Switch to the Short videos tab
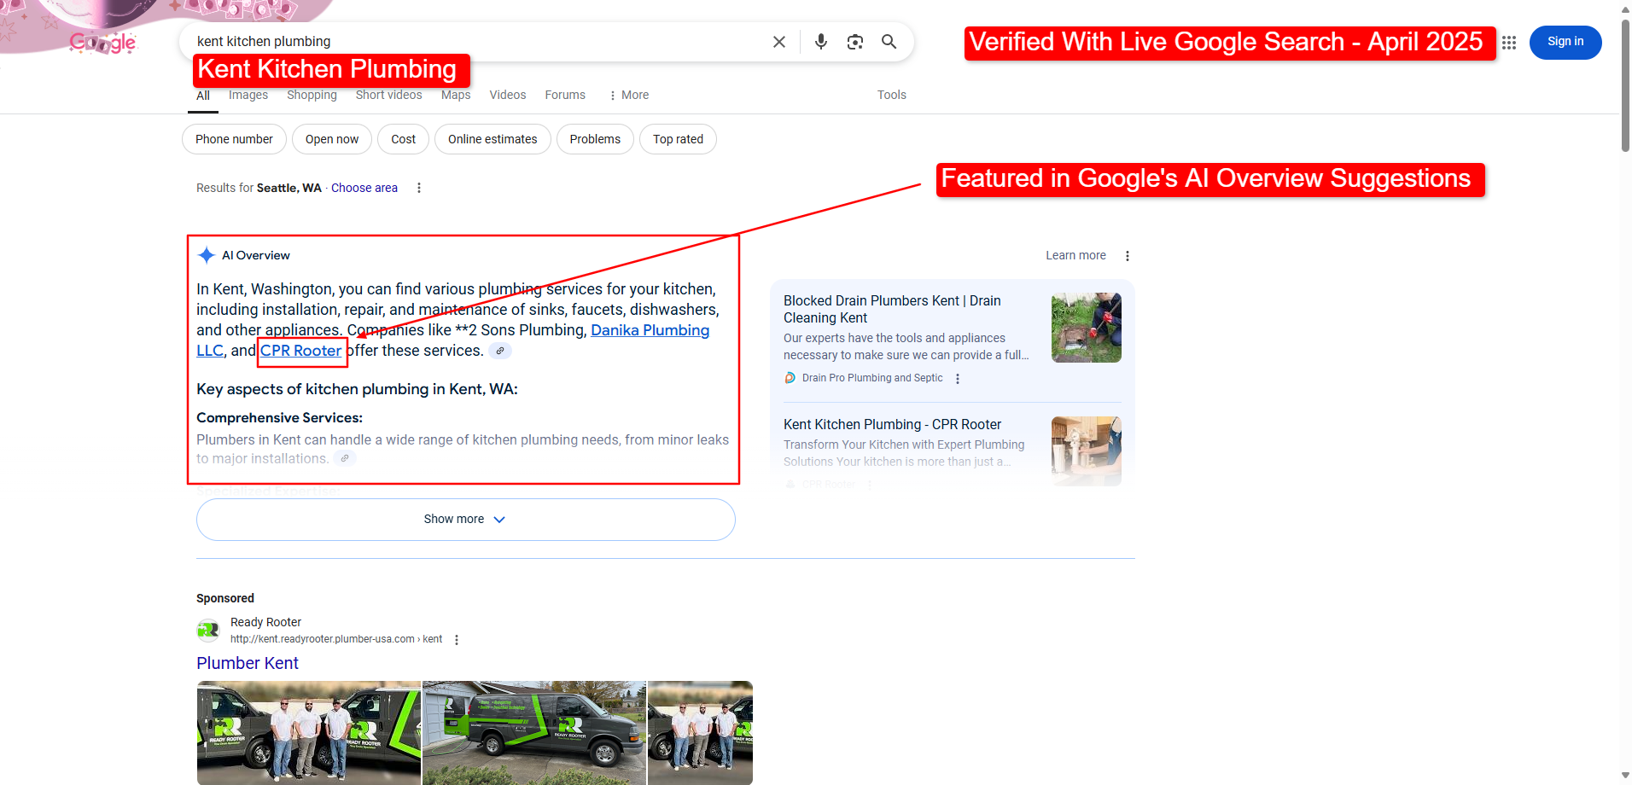This screenshot has height=785, width=1632. [388, 95]
